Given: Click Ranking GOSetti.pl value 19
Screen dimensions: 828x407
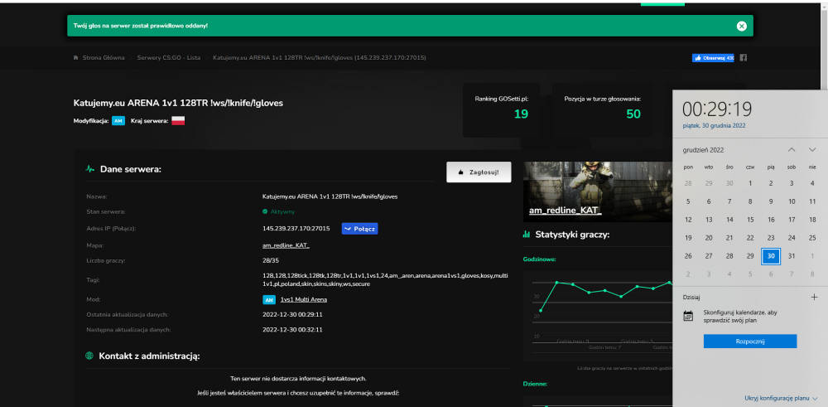Looking at the screenshot, I should 521,114.
